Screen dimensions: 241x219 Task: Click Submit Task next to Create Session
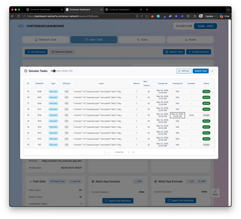(x=174, y=52)
